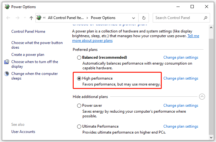
Task: Click the 'See also' label
Action: coord(18,125)
